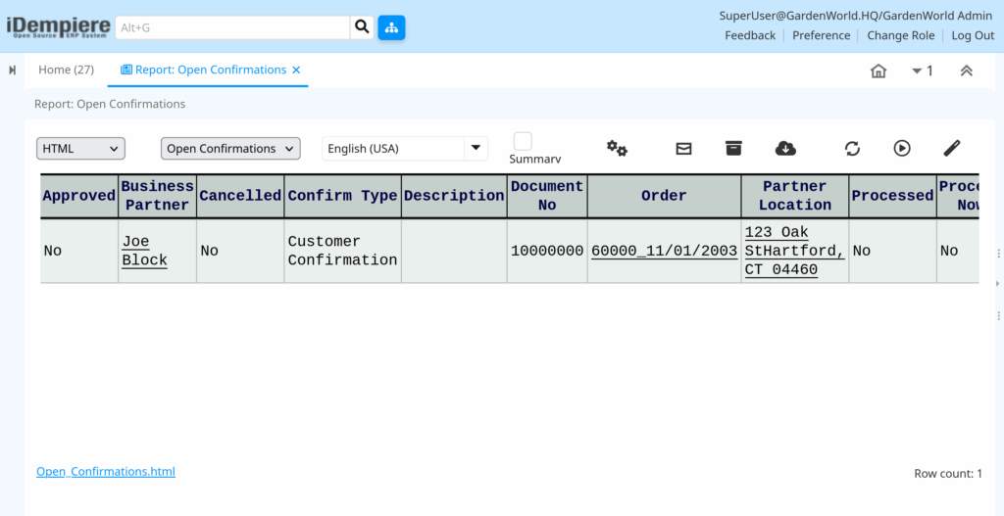The width and height of the screenshot is (1004, 516).
Task: Click the Business Partner column header
Action: click(x=158, y=196)
